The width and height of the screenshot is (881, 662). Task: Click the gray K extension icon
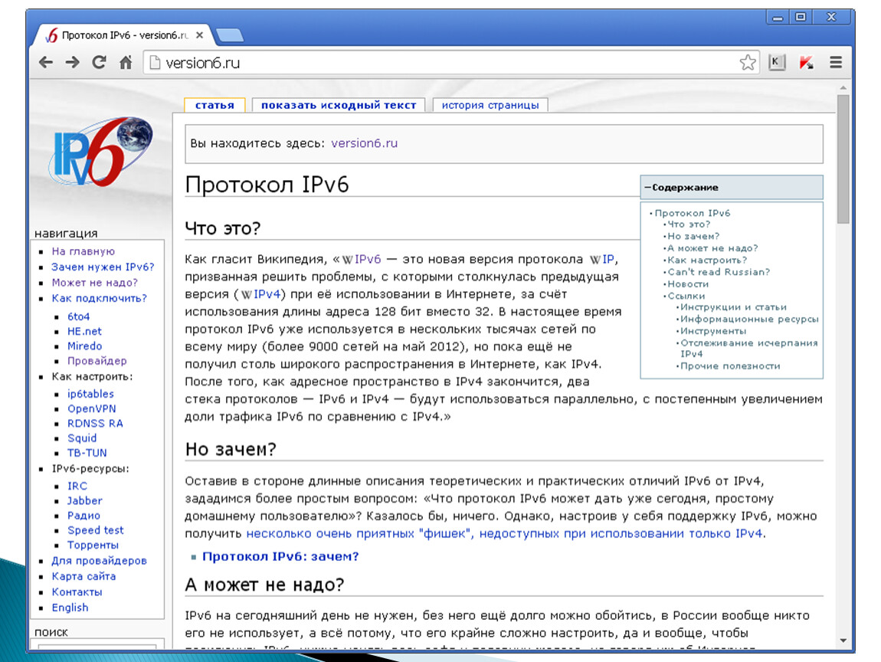tap(777, 63)
